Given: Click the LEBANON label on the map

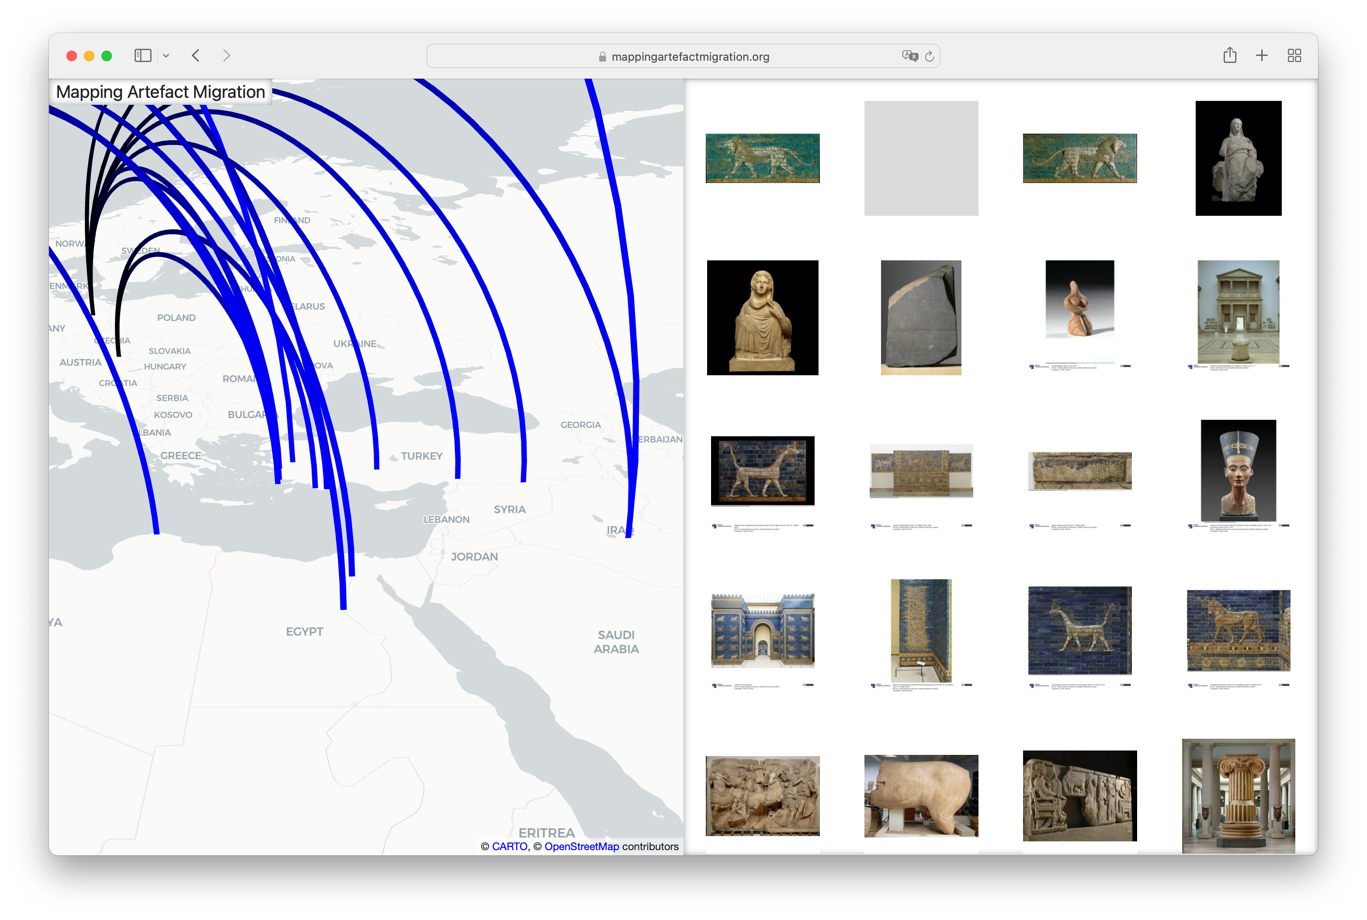Looking at the screenshot, I should tap(446, 519).
